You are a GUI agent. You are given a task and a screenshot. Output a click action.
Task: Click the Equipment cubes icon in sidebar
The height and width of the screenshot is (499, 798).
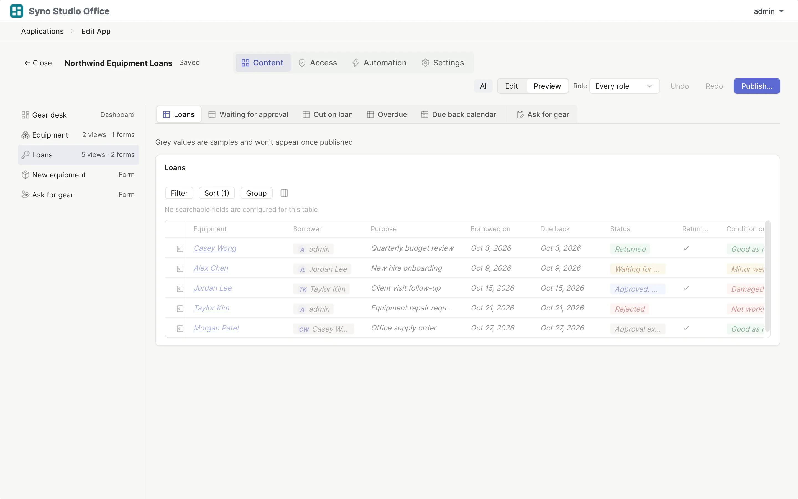point(25,135)
